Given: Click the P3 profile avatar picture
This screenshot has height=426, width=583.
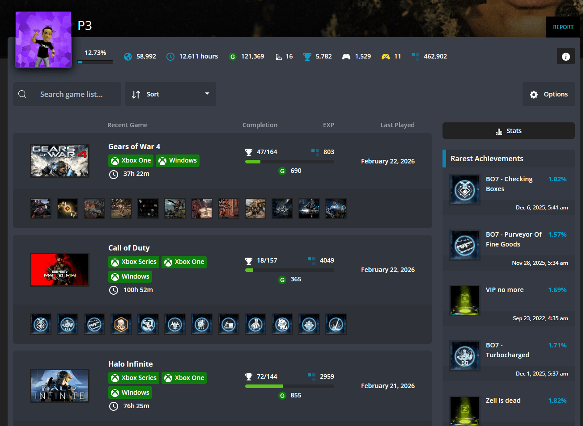Looking at the screenshot, I should point(43,39).
